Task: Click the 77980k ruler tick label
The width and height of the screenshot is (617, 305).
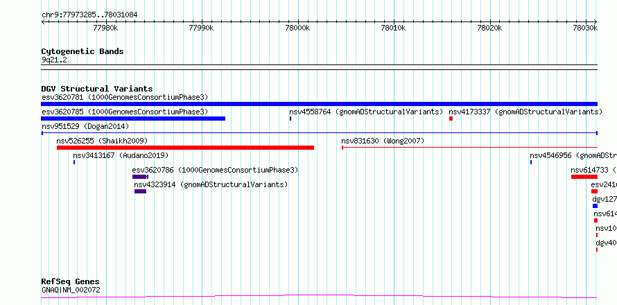Action: tap(106, 28)
